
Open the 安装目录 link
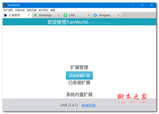[89, 106]
